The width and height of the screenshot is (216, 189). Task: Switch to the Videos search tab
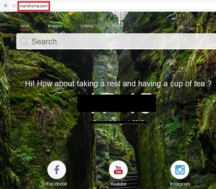click(87, 26)
